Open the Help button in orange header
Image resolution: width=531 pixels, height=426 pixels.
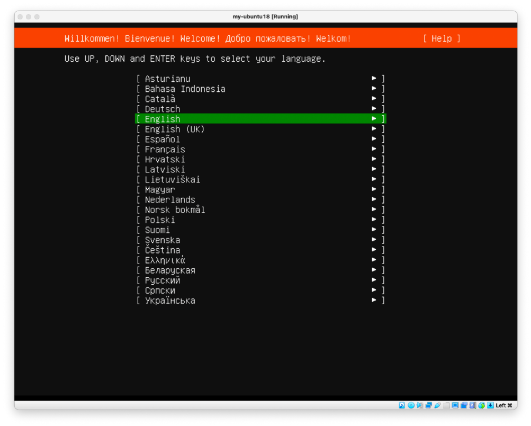(x=442, y=38)
